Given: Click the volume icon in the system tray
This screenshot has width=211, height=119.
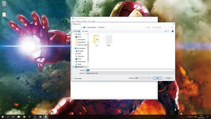Looking at the screenshot, I should [x=192, y=117].
